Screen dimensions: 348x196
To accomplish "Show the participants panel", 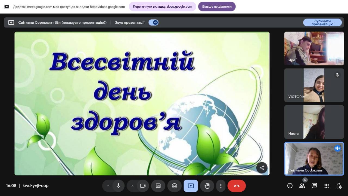I will coord(302,186).
